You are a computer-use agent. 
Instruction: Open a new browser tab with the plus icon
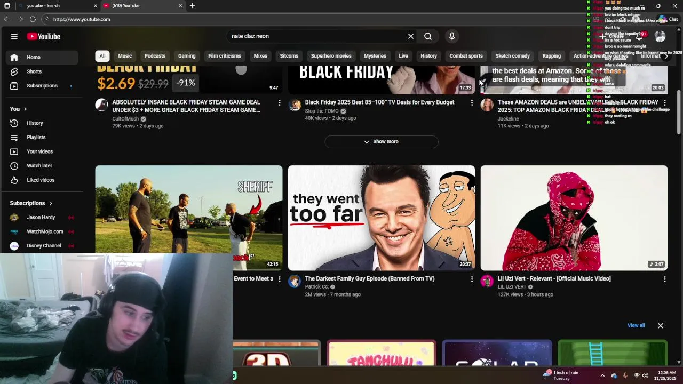coord(192,5)
